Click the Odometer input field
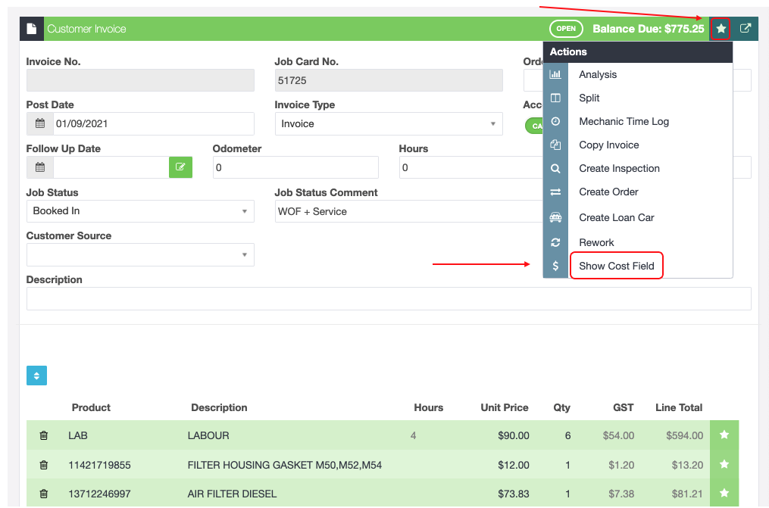The height and width of the screenshot is (508, 769). coord(295,167)
